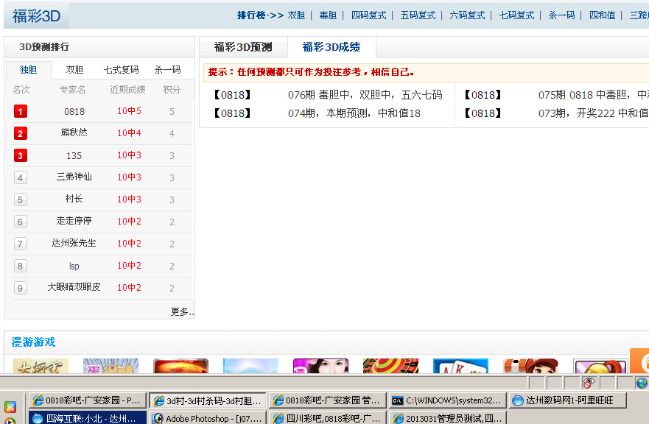649x424 pixels.
Task: Switch to the 独胆 ranking tab
Action: coord(29,69)
